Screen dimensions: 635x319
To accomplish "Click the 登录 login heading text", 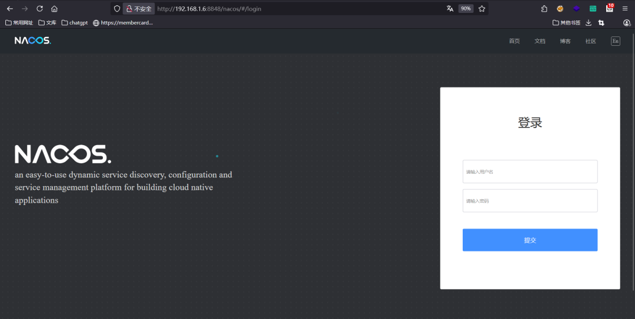I will (x=530, y=122).
